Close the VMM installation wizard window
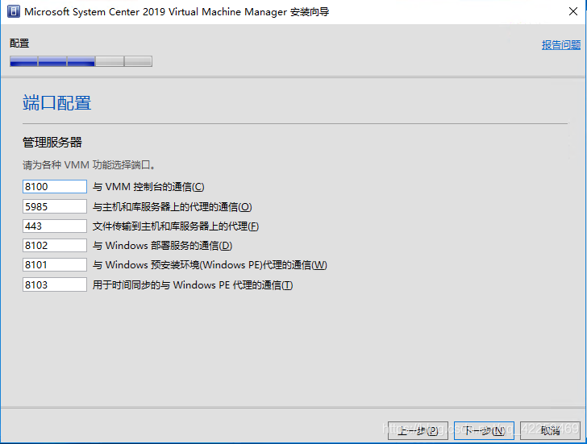 [x=573, y=11]
